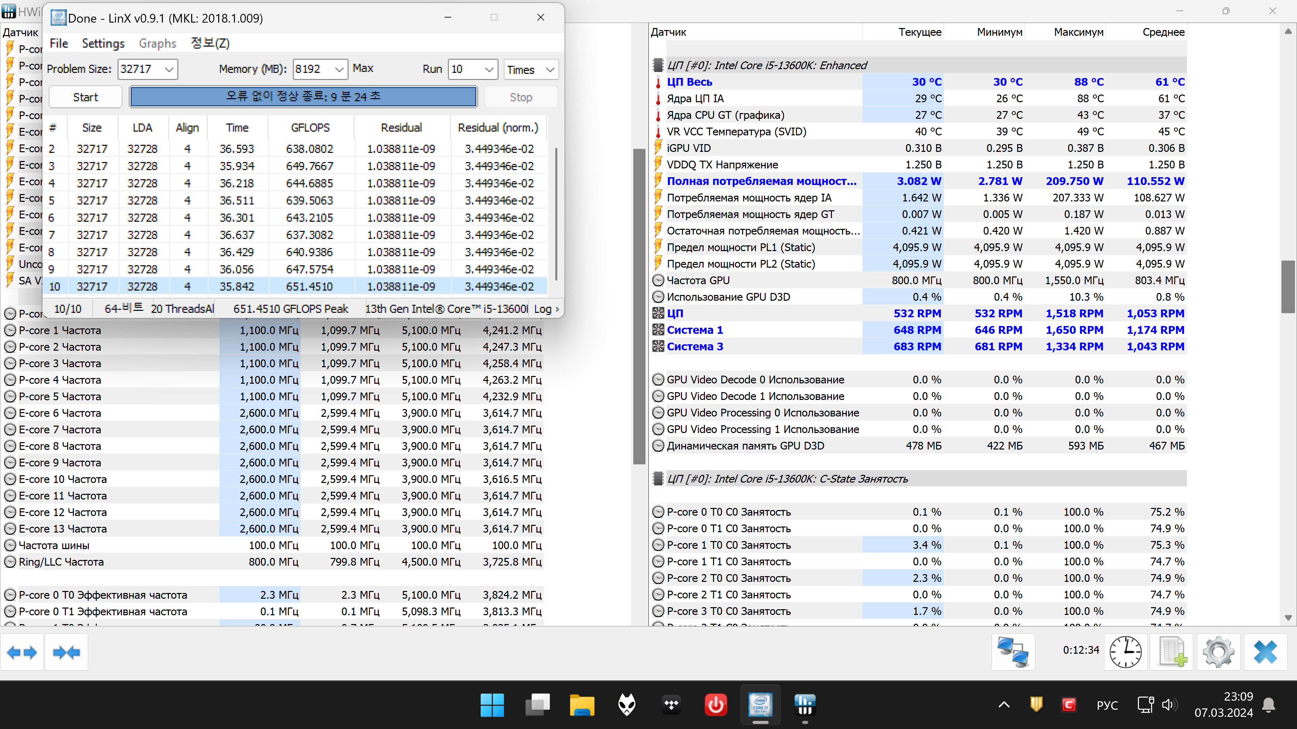Screen dimensions: 1297x729
Task: Click the LinX test progress bar
Action: pos(303,97)
